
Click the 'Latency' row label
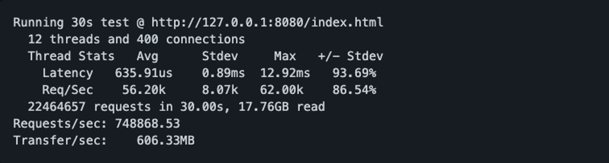(x=68, y=73)
